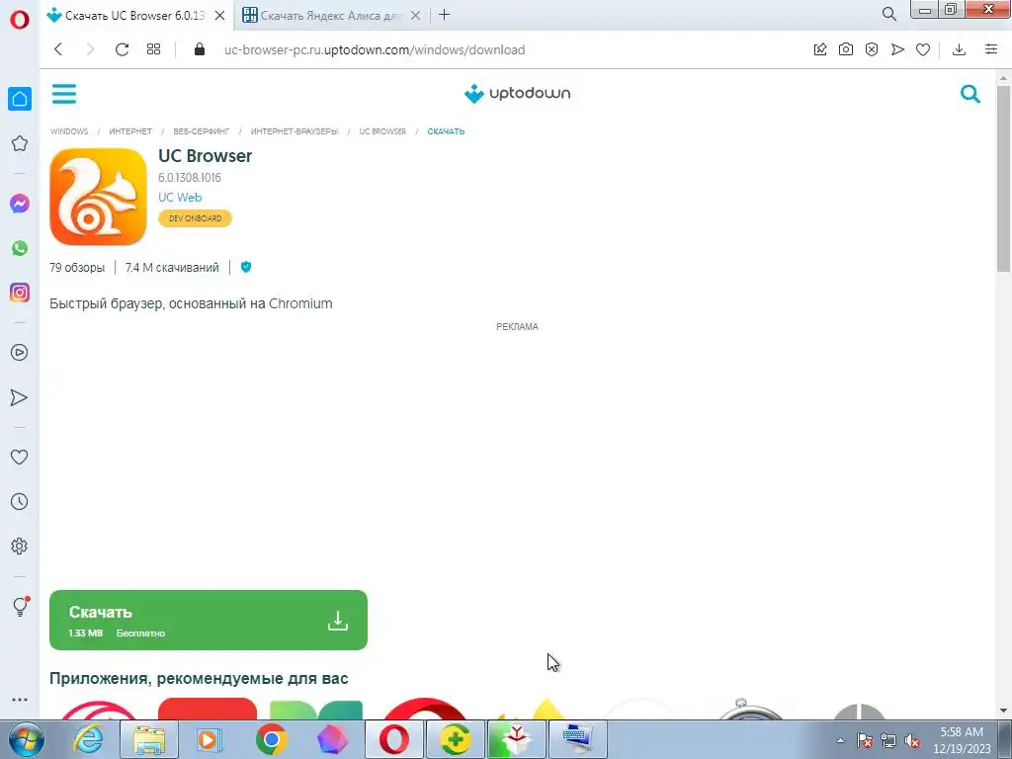Viewport: 1012px width, 759px height.
Task: Click the UC Browser app logo
Action: coord(98,197)
